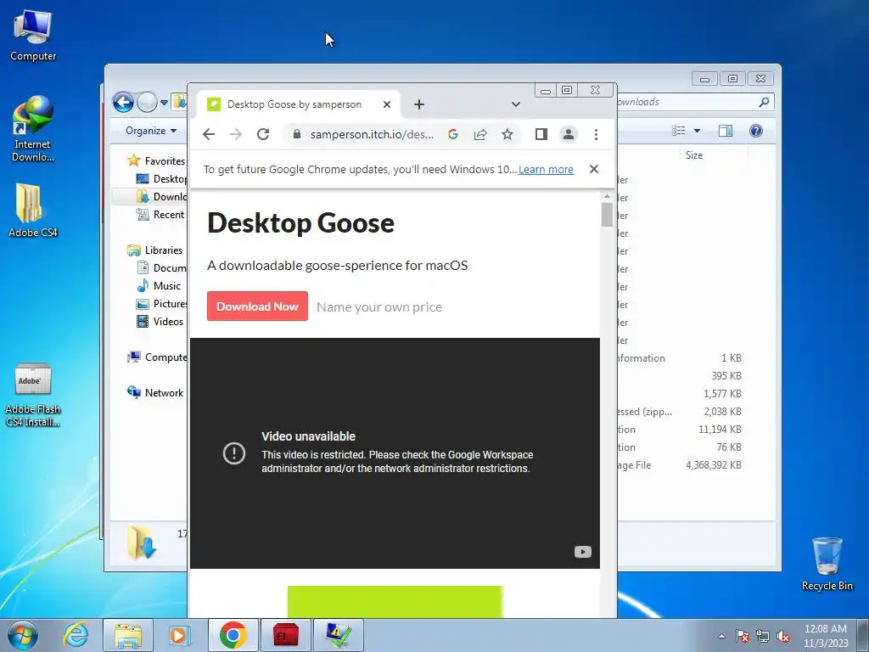Click the padlock site info icon

296,134
